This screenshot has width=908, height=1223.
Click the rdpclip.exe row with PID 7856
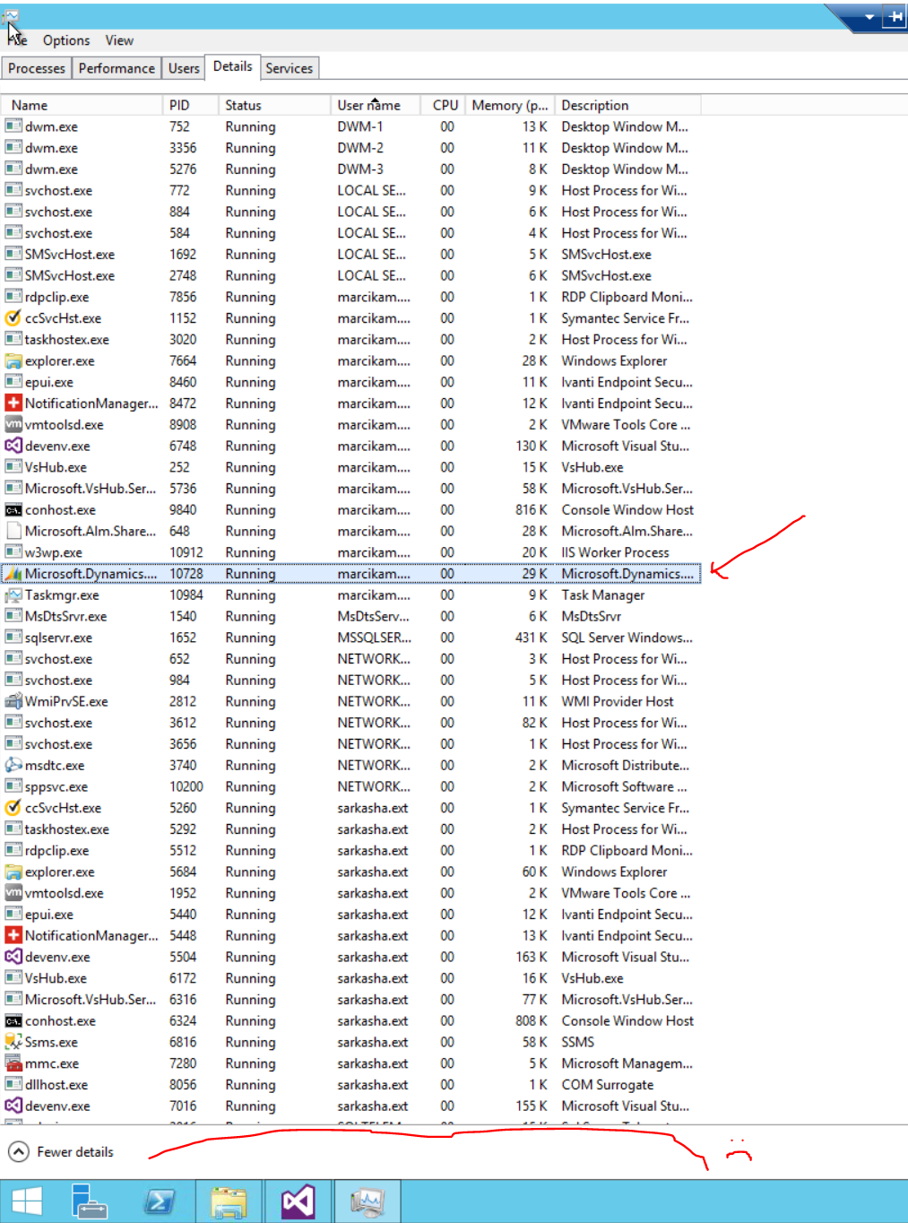click(351, 297)
